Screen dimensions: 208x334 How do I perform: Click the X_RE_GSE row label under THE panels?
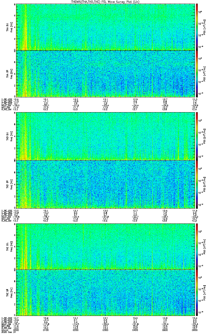pyautogui.click(x=6, y=318)
